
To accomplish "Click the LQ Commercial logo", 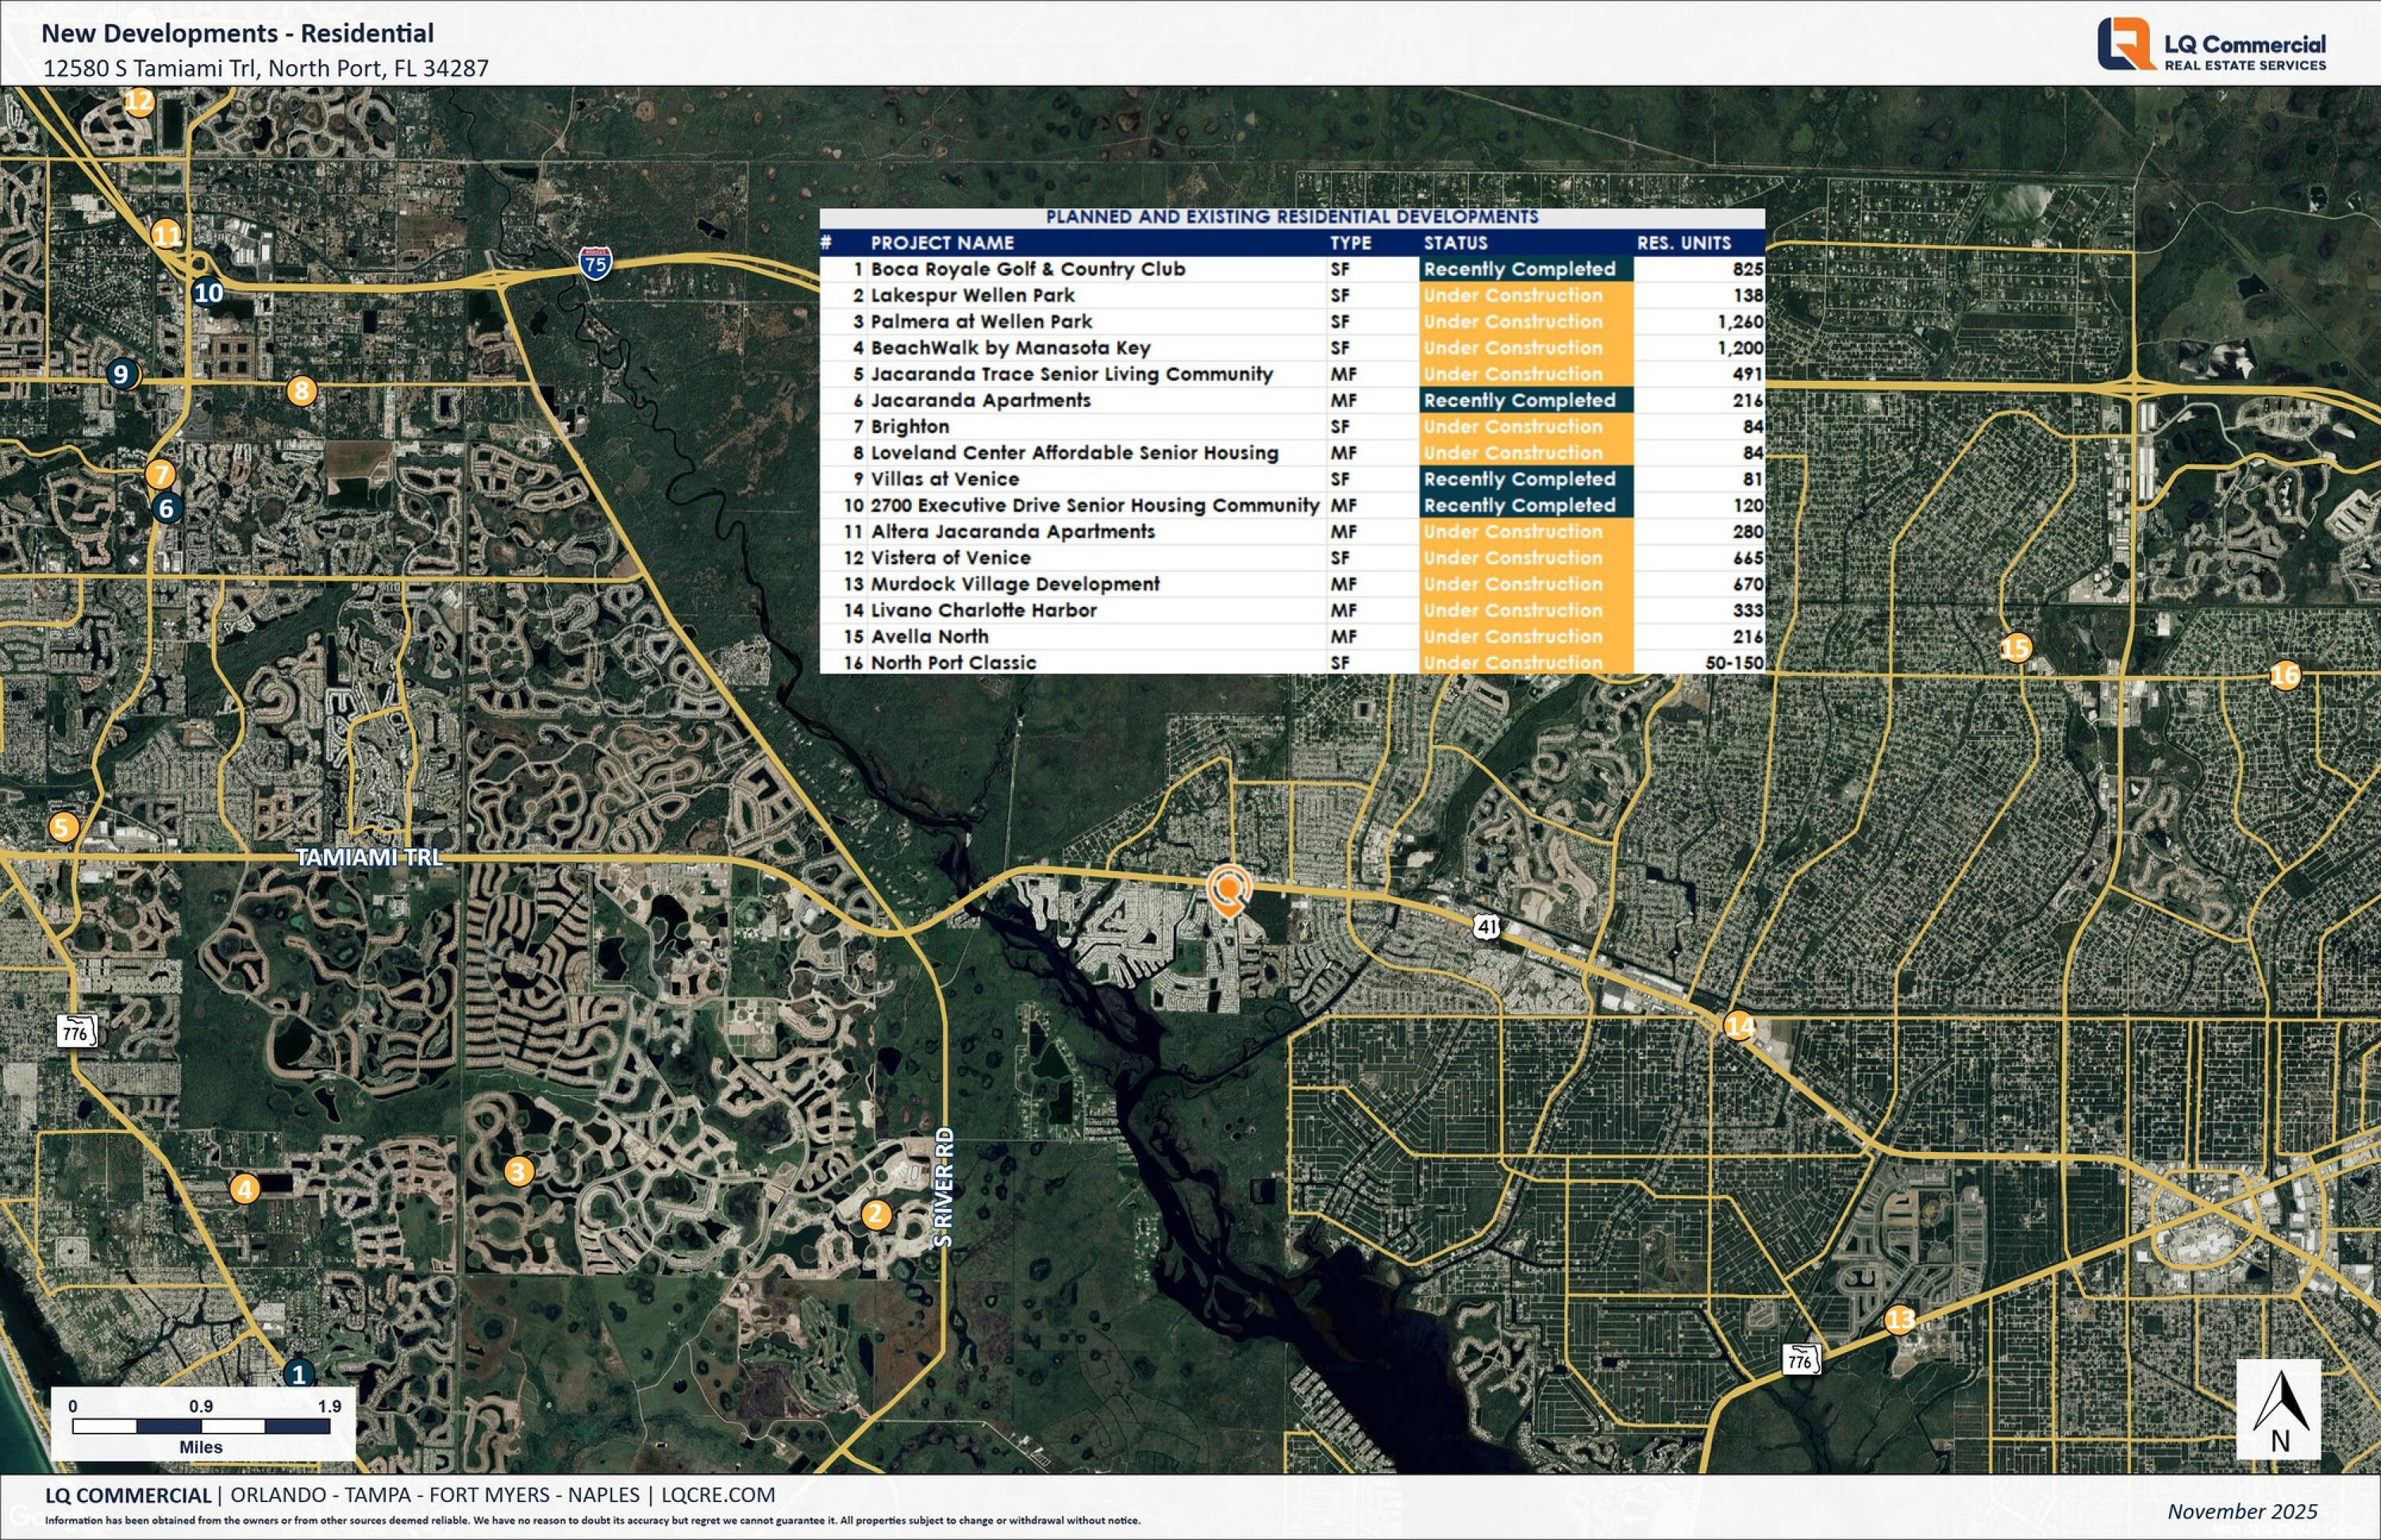I will pos(2211,45).
